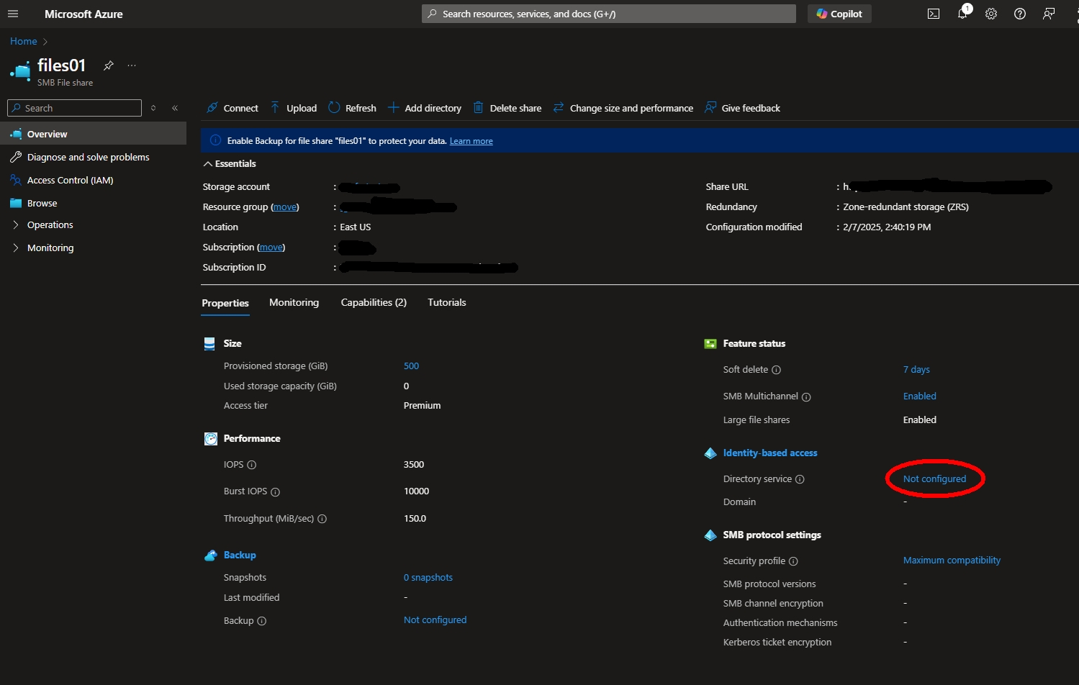Click the Home breadcrumb link
Image resolution: width=1079 pixels, height=685 pixels.
click(x=24, y=41)
